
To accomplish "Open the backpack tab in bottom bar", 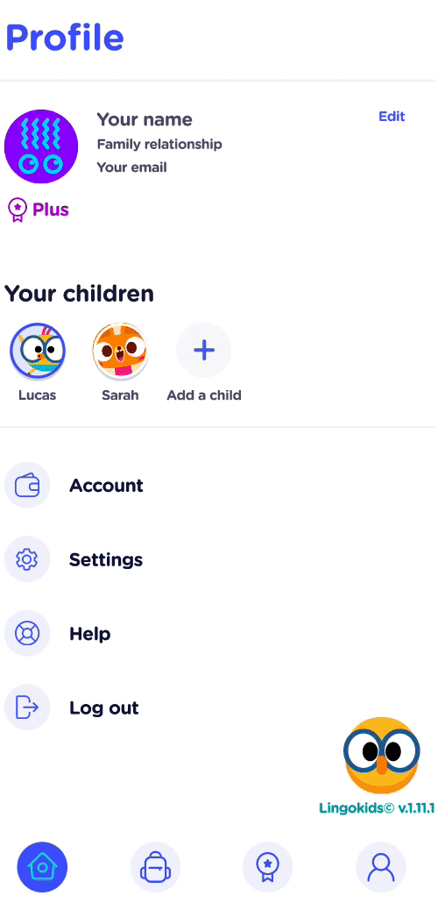I will (155, 867).
